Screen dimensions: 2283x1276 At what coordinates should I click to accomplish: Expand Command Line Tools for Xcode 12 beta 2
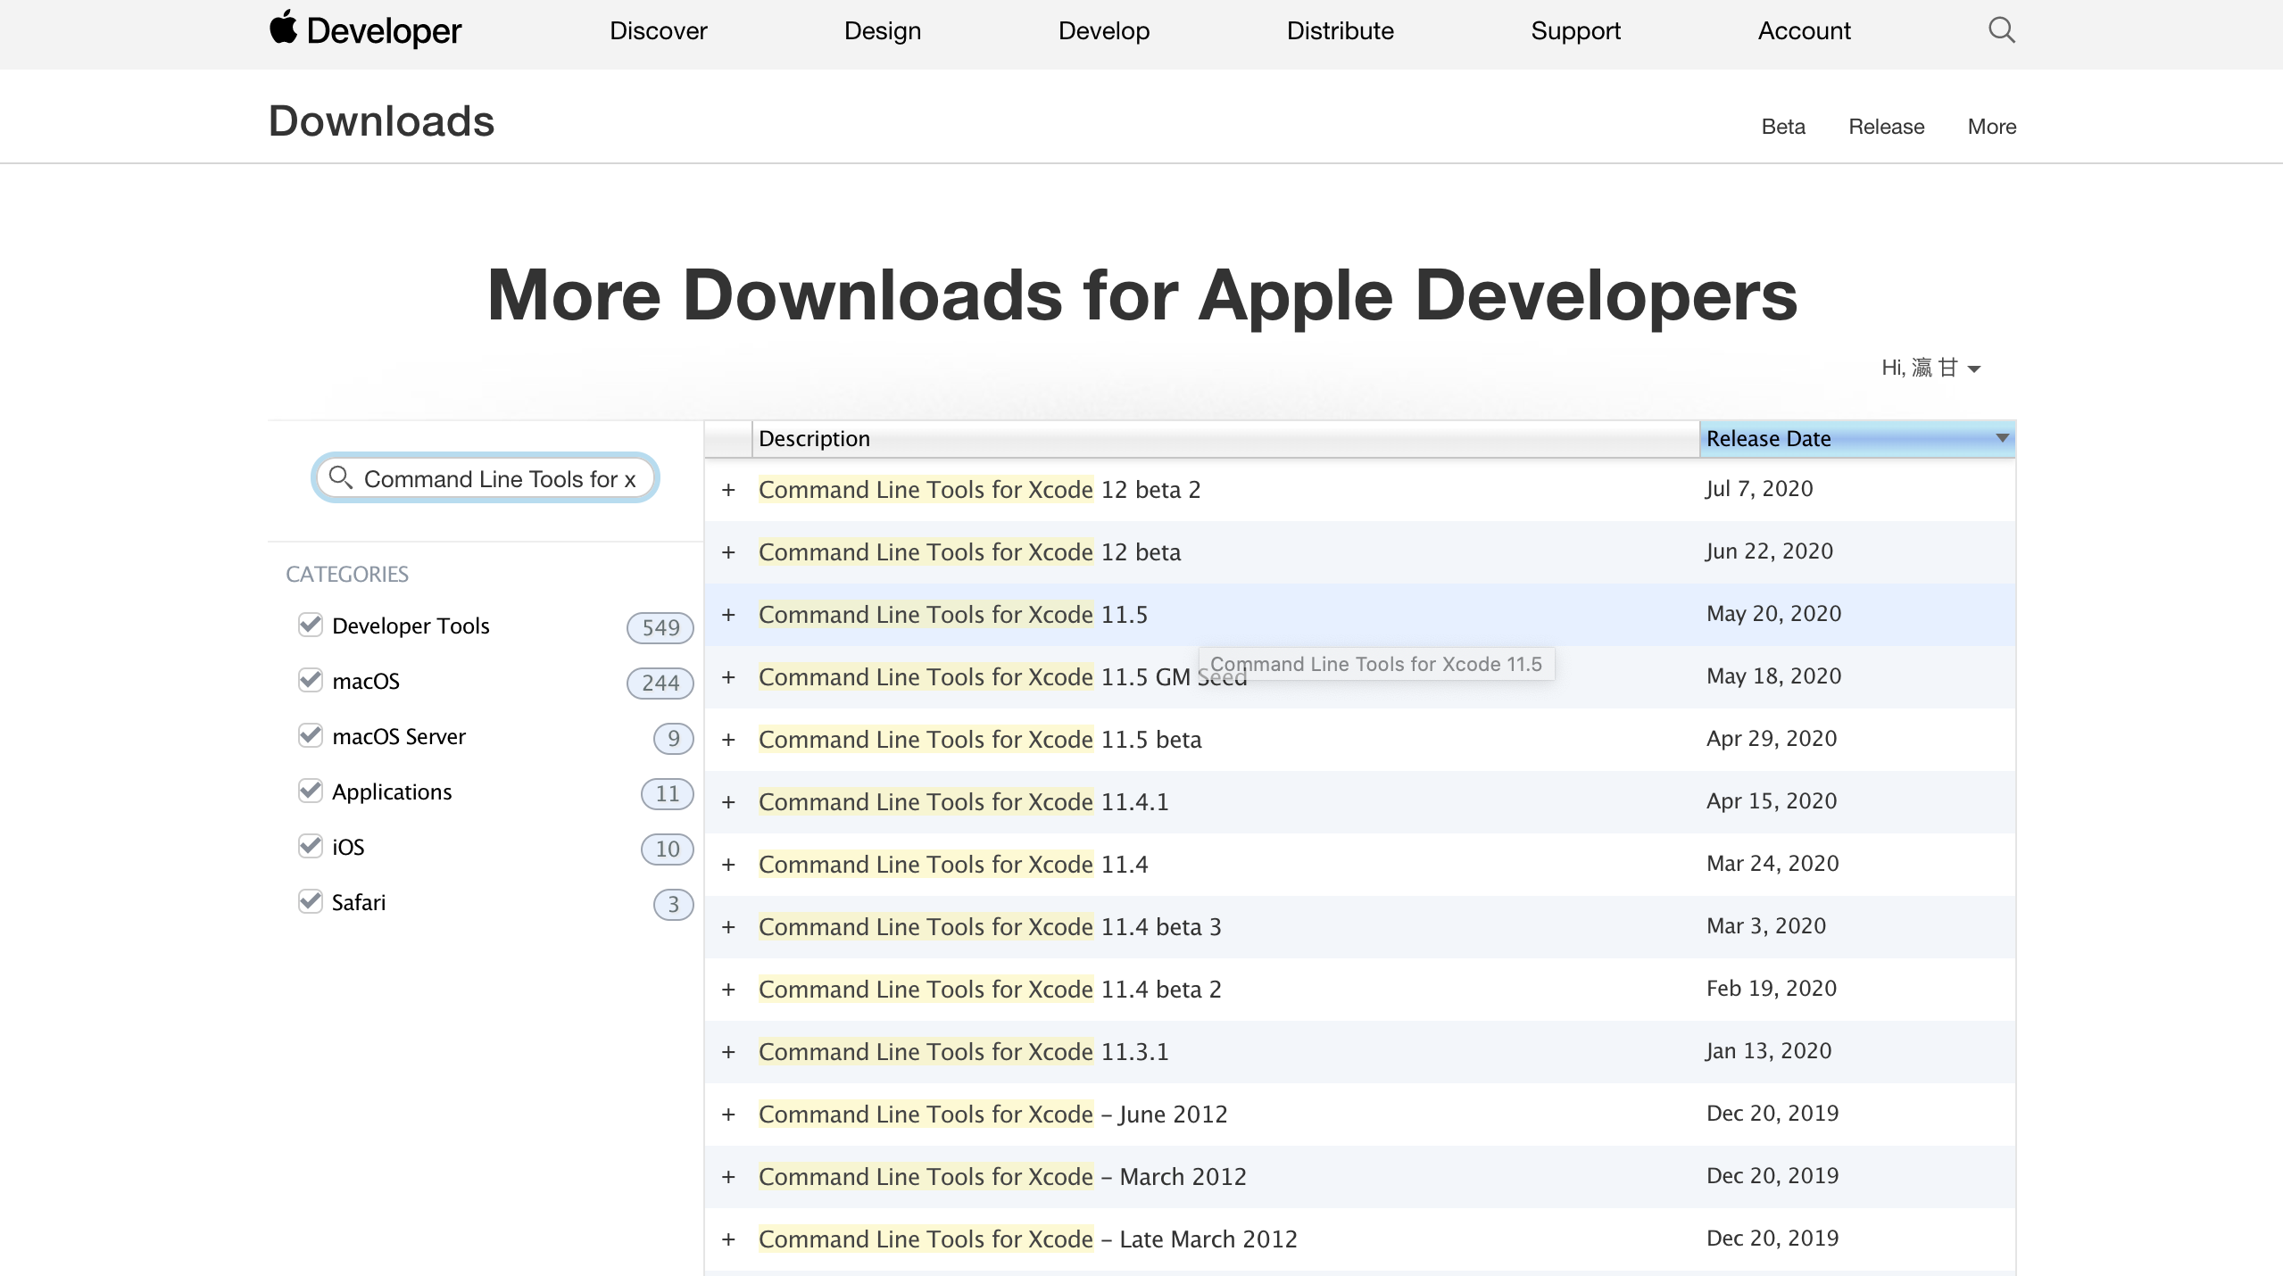[729, 489]
